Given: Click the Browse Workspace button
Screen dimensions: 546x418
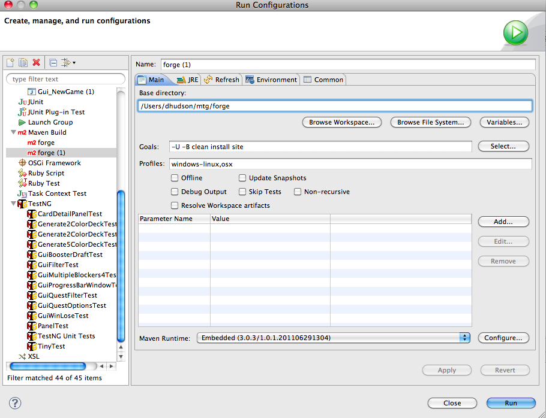Looking at the screenshot, I should 341,122.
